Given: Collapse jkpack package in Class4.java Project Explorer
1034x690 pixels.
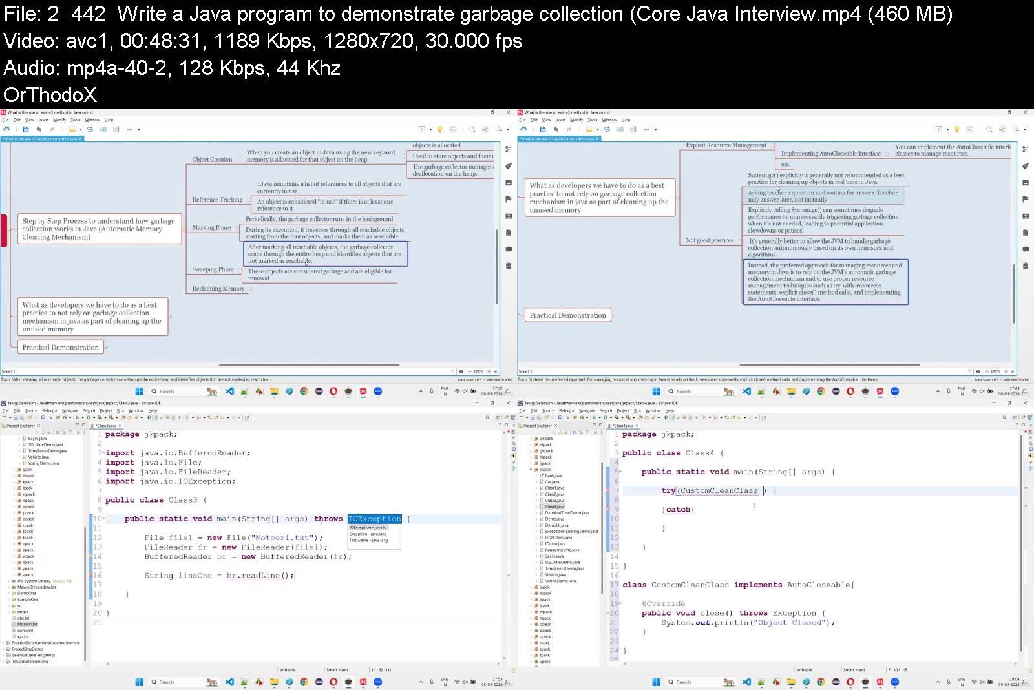Looking at the screenshot, I should (531, 470).
